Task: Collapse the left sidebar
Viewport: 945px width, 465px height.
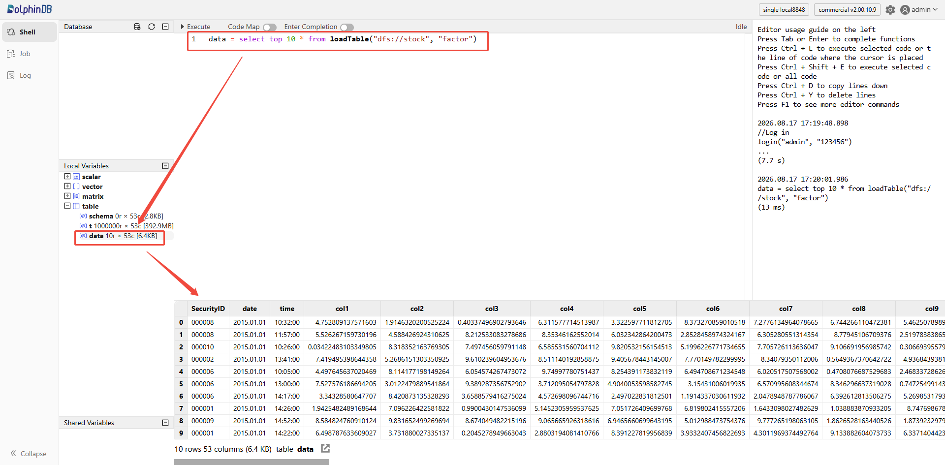Action: point(29,454)
